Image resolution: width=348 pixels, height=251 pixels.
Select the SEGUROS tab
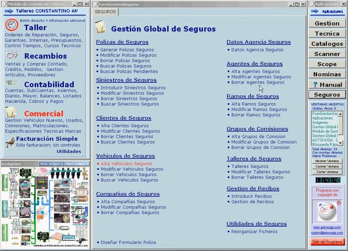pos(105,12)
